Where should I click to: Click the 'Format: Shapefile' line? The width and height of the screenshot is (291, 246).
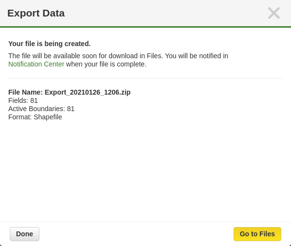tap(35, 117)
